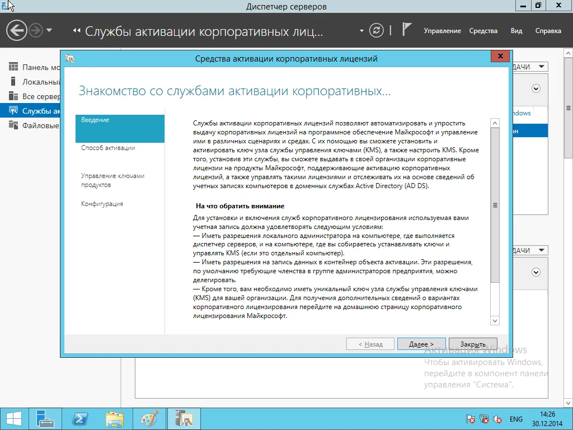Image resolution: width=573 pixels, height=430 pixels.
Task: Open the Windows Start button
Action: [x=14, y=419]
